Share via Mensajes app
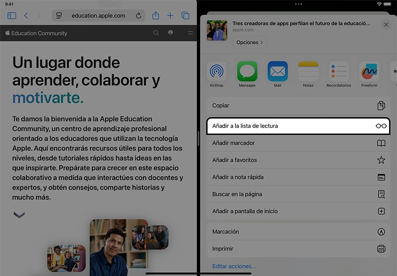397x276 pixels. click(x=247, y=74)
